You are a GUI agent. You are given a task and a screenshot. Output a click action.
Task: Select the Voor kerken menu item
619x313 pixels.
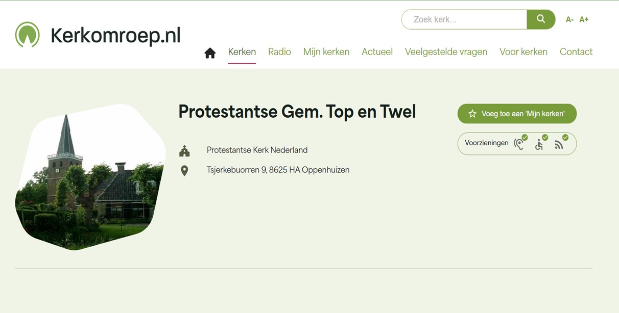point(523,51)
